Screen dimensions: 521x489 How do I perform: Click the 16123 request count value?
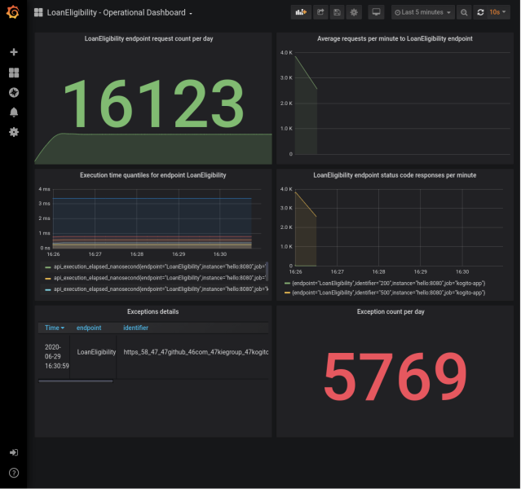click(153, 104)
